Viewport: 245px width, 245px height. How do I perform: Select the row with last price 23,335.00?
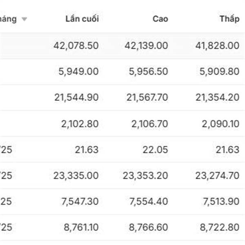[x=122, y=176]
